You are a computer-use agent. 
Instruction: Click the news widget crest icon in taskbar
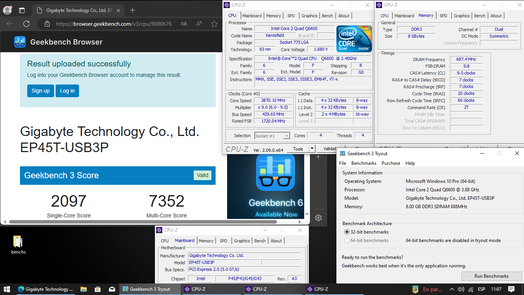(x=415, y=289)
